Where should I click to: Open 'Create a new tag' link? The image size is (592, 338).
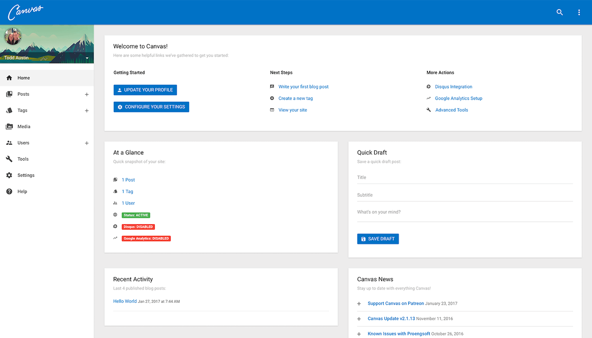click(x=296, y=98)
